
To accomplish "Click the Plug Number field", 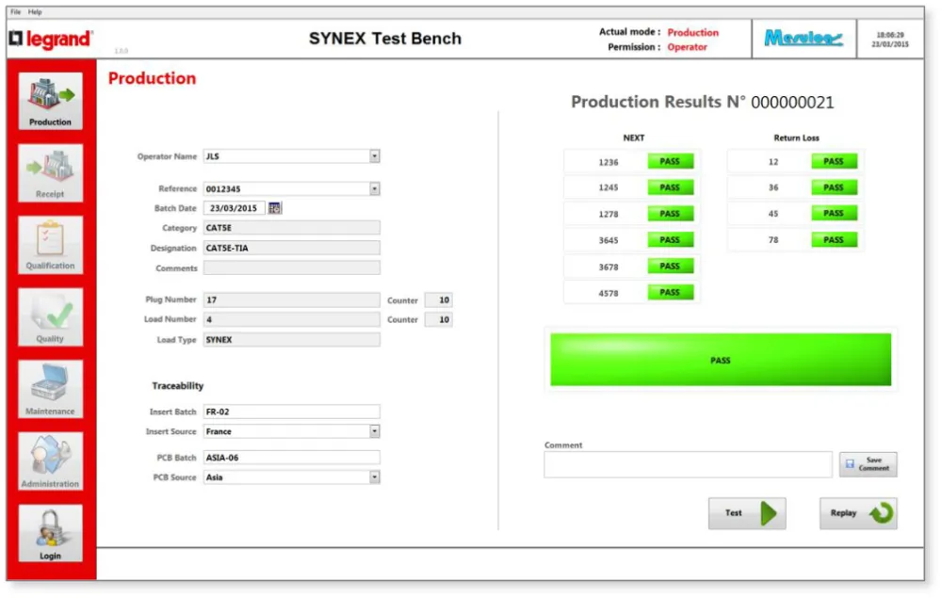I will [x=291, y=299].
